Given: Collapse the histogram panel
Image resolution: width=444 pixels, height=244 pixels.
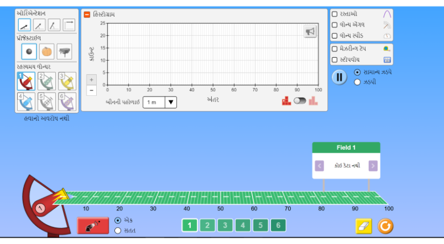Looking at the screenshot, I should click(87, 14).
